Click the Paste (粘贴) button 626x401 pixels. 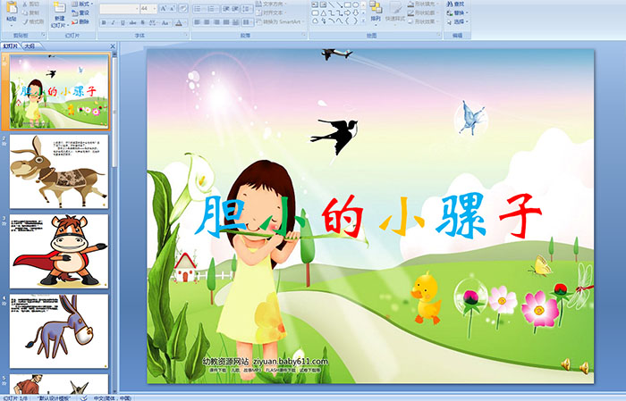(x=11, y=13)
